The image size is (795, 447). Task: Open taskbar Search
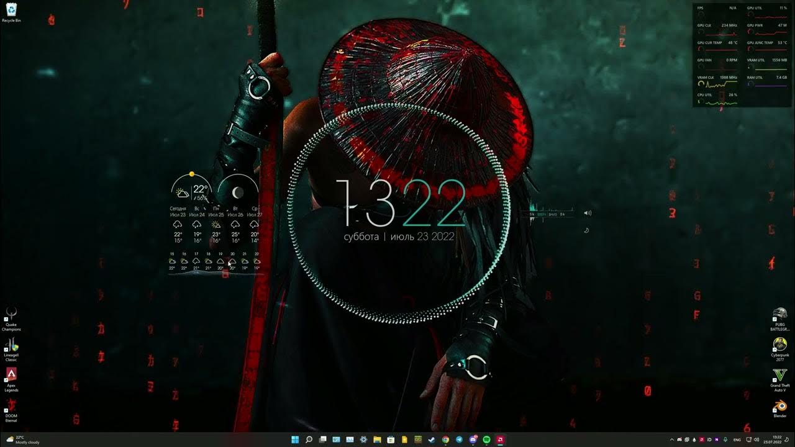(309, 440)
